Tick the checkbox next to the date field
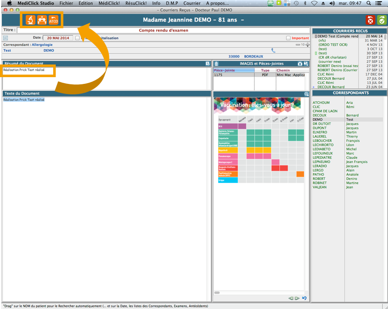The height and width of the screenshot is (309, 388). point(77,38)
